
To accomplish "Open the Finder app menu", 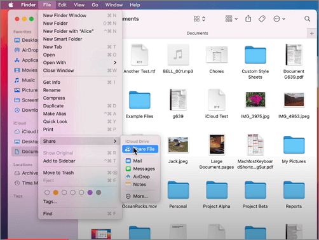I will coord(28,4).
